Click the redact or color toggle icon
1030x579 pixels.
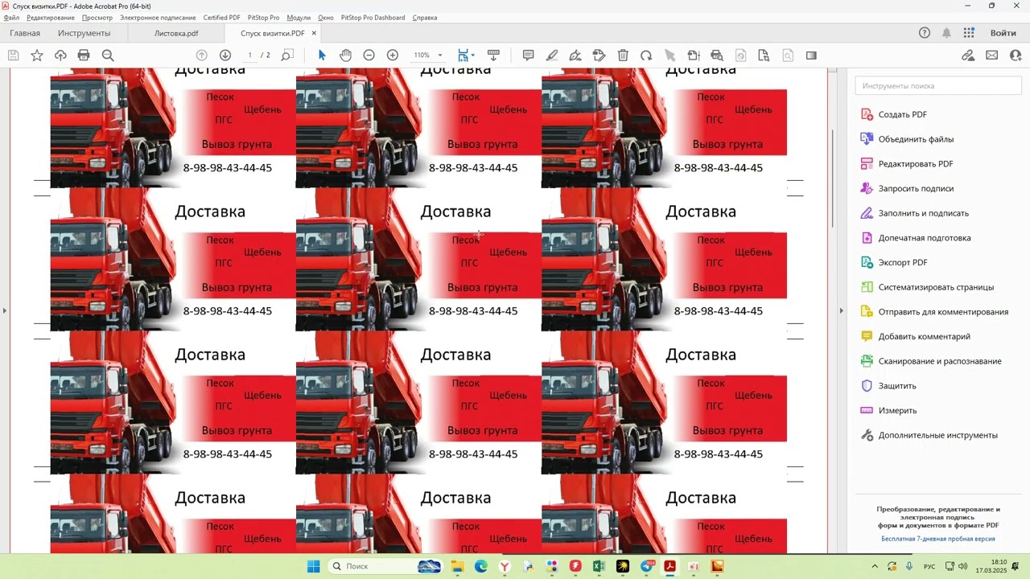[x=811, y=55]
